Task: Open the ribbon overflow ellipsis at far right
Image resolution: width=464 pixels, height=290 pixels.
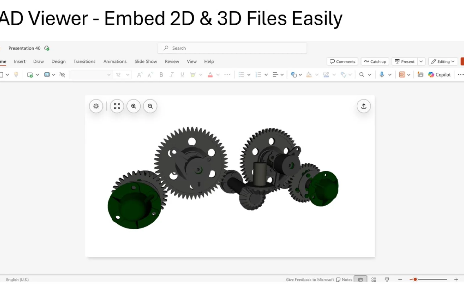Action: click(x=461, y=75)
